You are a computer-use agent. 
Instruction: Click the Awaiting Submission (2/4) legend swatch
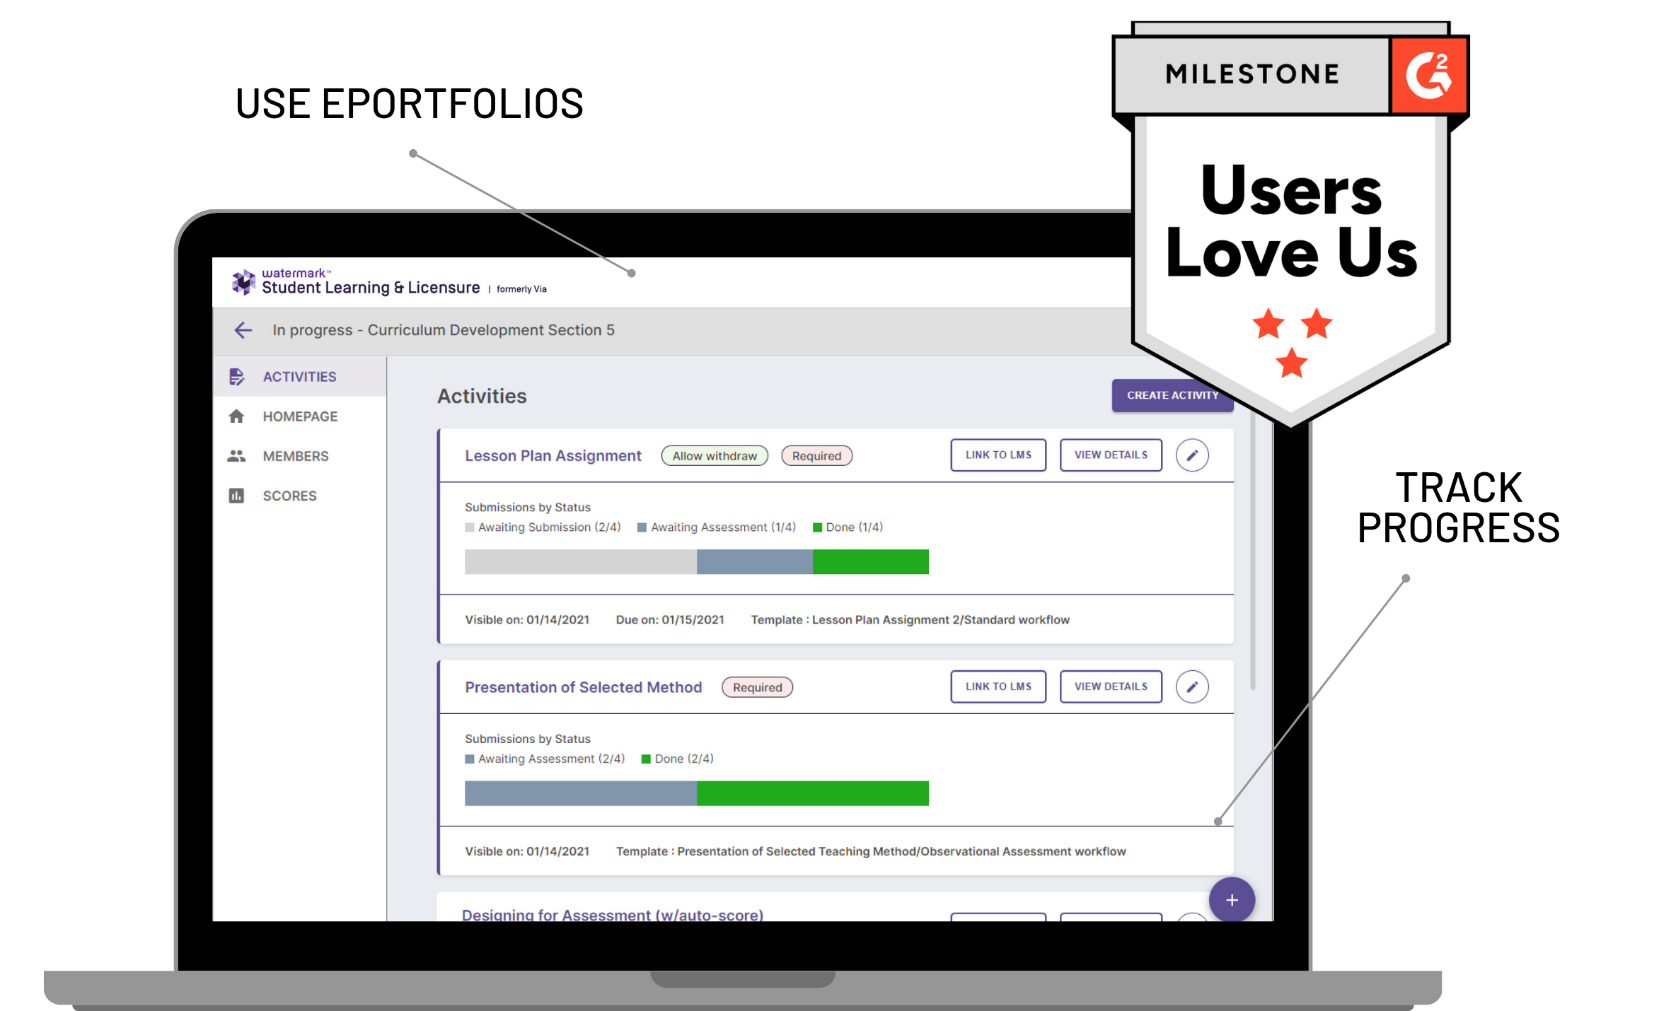pos(470,527)
